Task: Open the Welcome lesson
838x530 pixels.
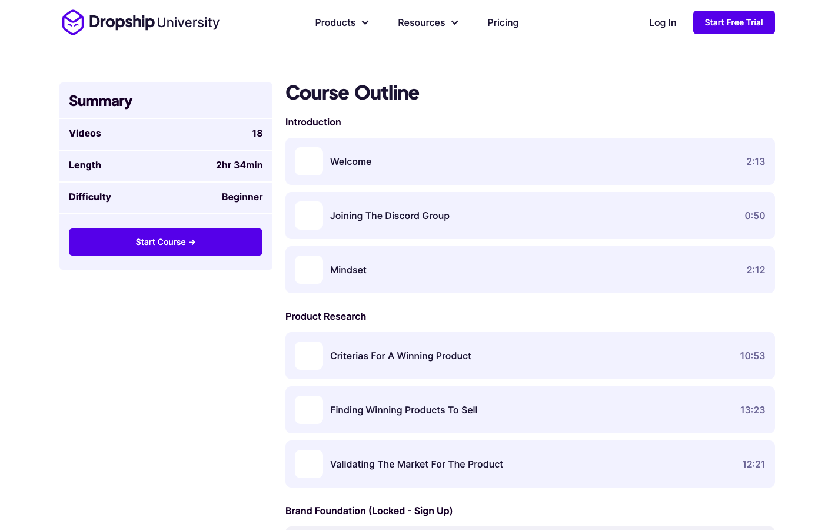Action: click(530, 161)
